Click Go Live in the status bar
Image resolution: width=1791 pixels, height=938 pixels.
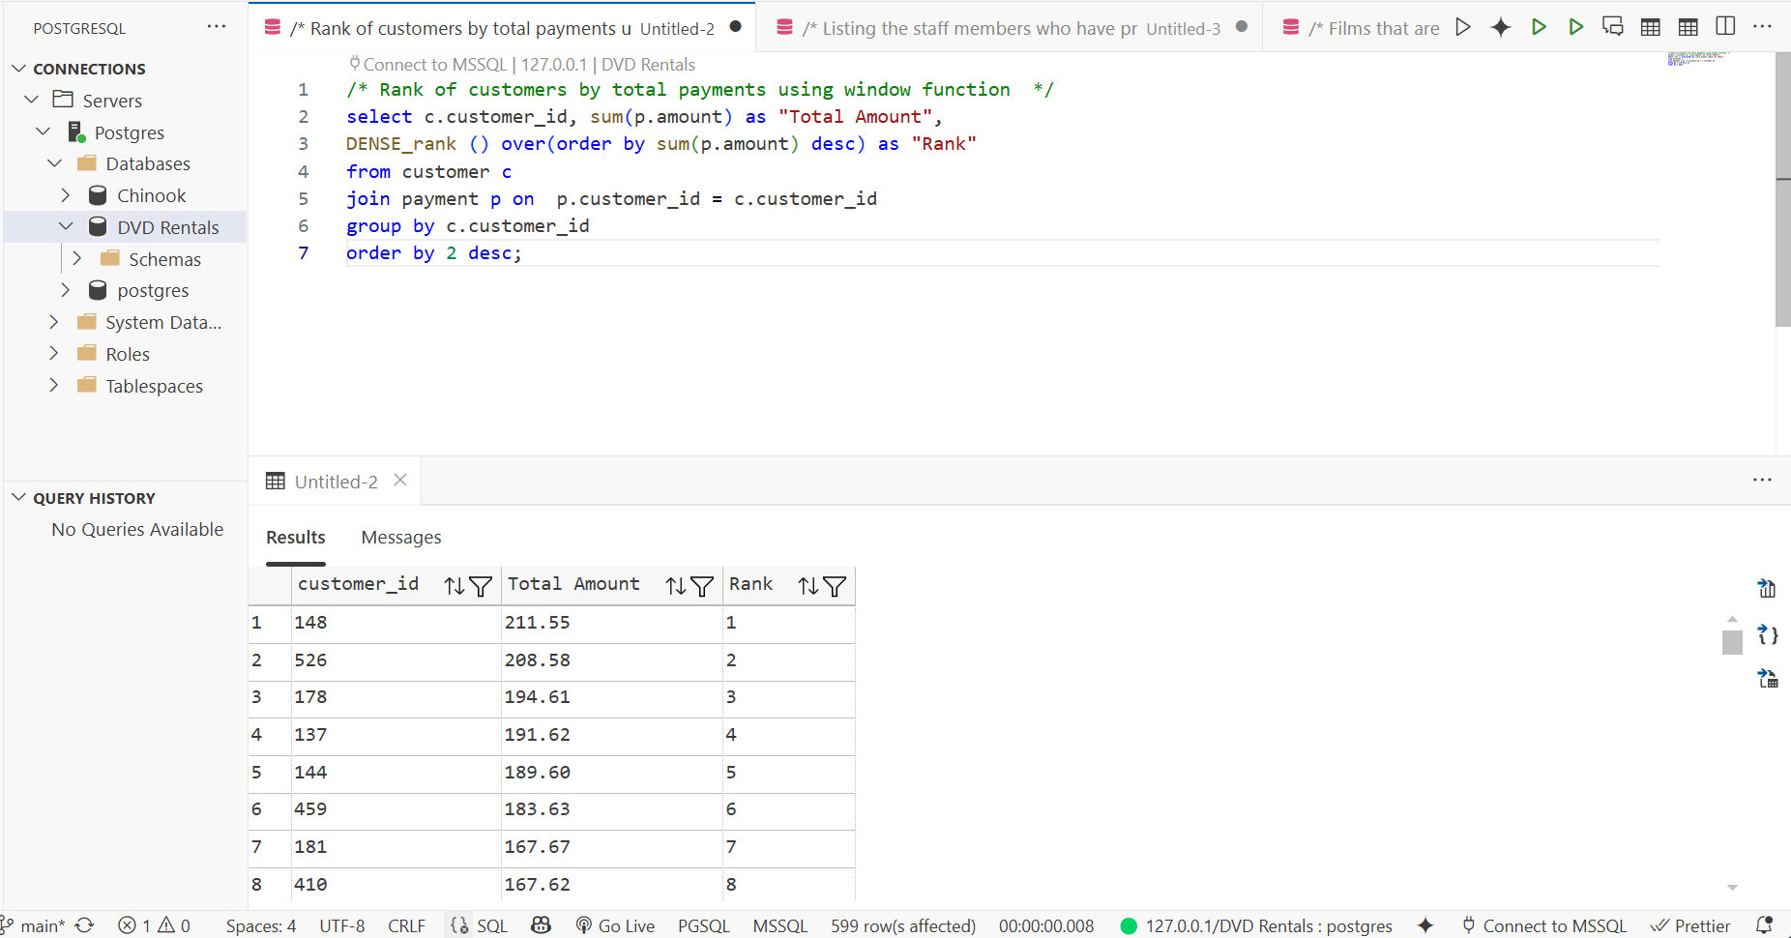click(615, 925)
